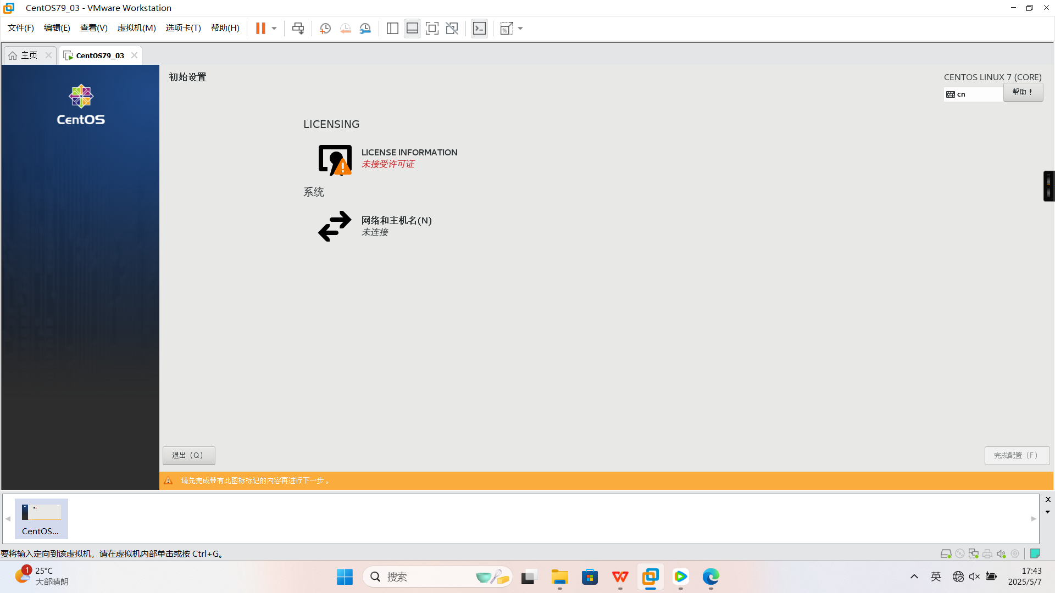Click the CD/DVD drive status icon

(960, 553)
